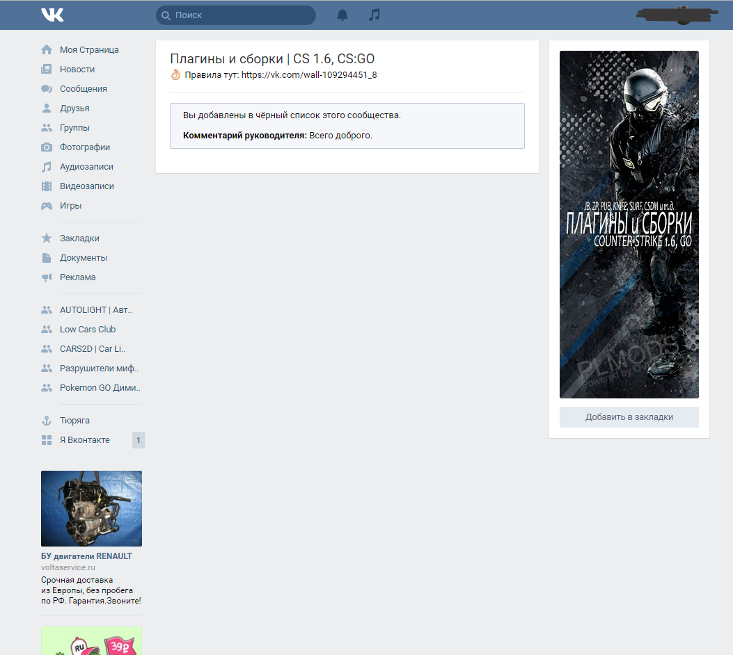Open the music note player icon
This screenshot has height=655, width=733.
tap(374, 15)
